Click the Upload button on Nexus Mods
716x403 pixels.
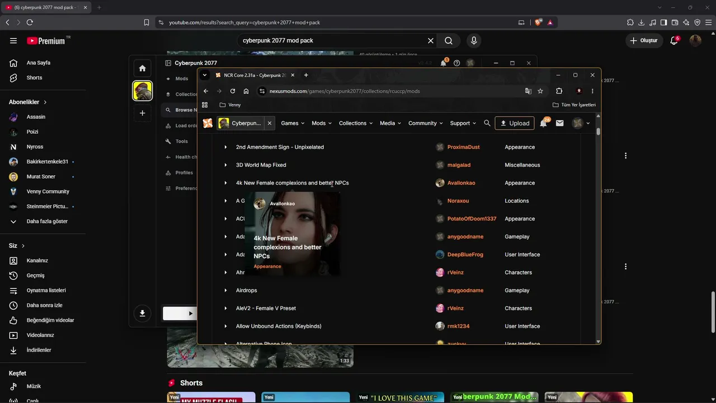tap(515, 123)
